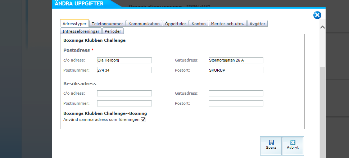Open the Kommunikation tab
The width and height of the screenshot is (349, 158).
(144, 24)
